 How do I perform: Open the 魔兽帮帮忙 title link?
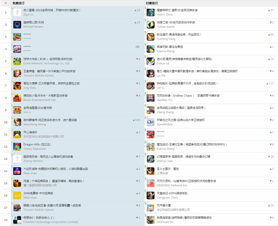click(x=177, y=10)
